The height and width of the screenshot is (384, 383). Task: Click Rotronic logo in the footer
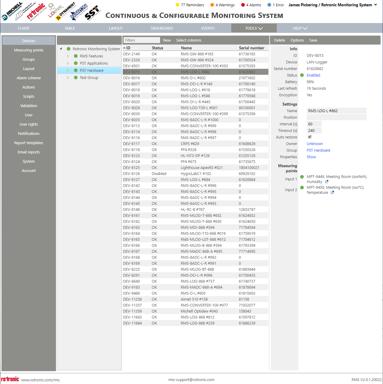tap(10, 379)
